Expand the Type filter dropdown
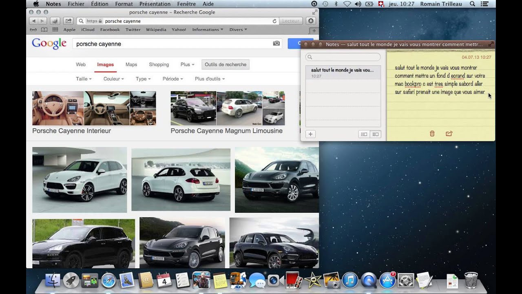Viewport: 522px width, 294px height. (143, 79)
